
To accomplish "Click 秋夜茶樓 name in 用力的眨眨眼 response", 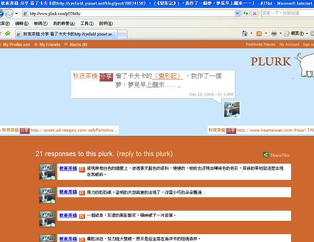I will tap(68, 192).
